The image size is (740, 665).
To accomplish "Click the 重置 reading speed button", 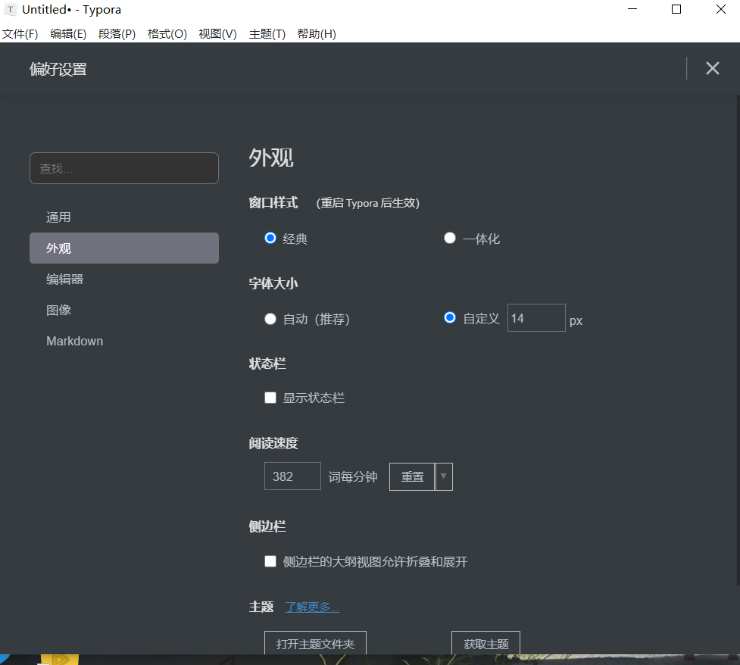I will click(x=412, y=476).
